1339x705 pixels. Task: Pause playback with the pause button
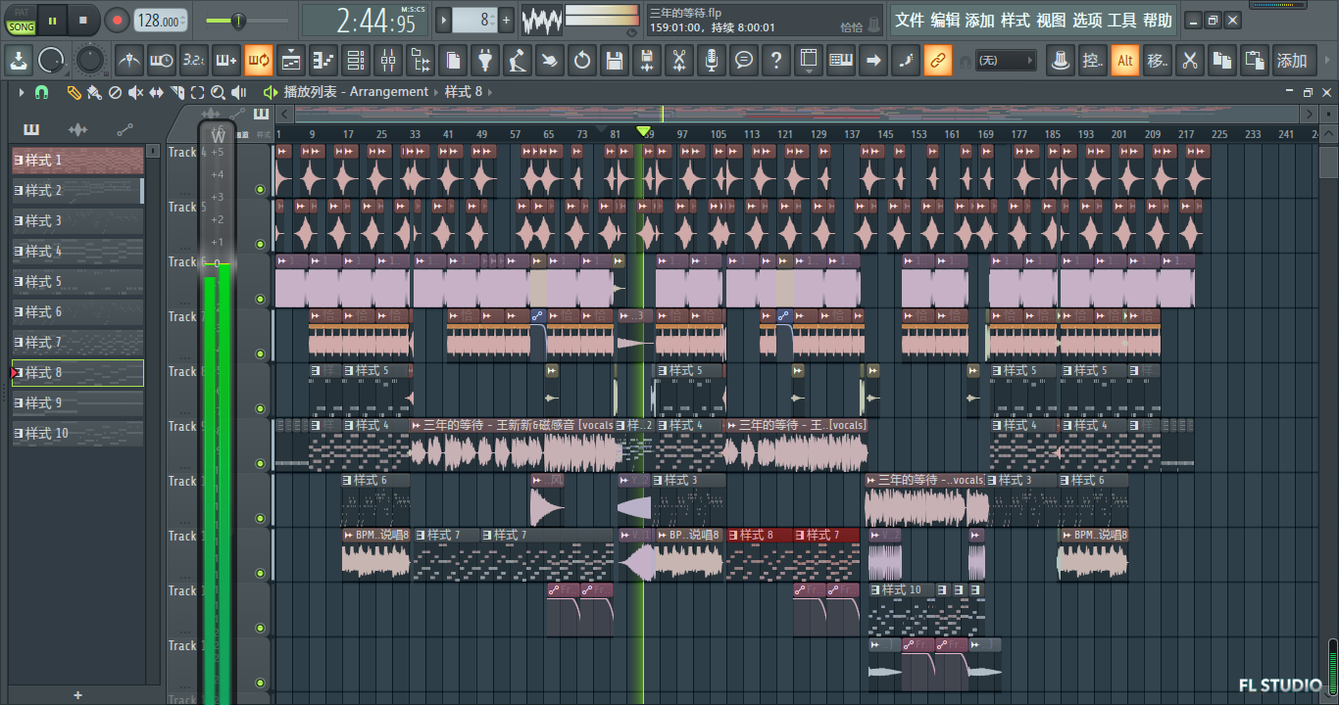click(x=52, y=20)
